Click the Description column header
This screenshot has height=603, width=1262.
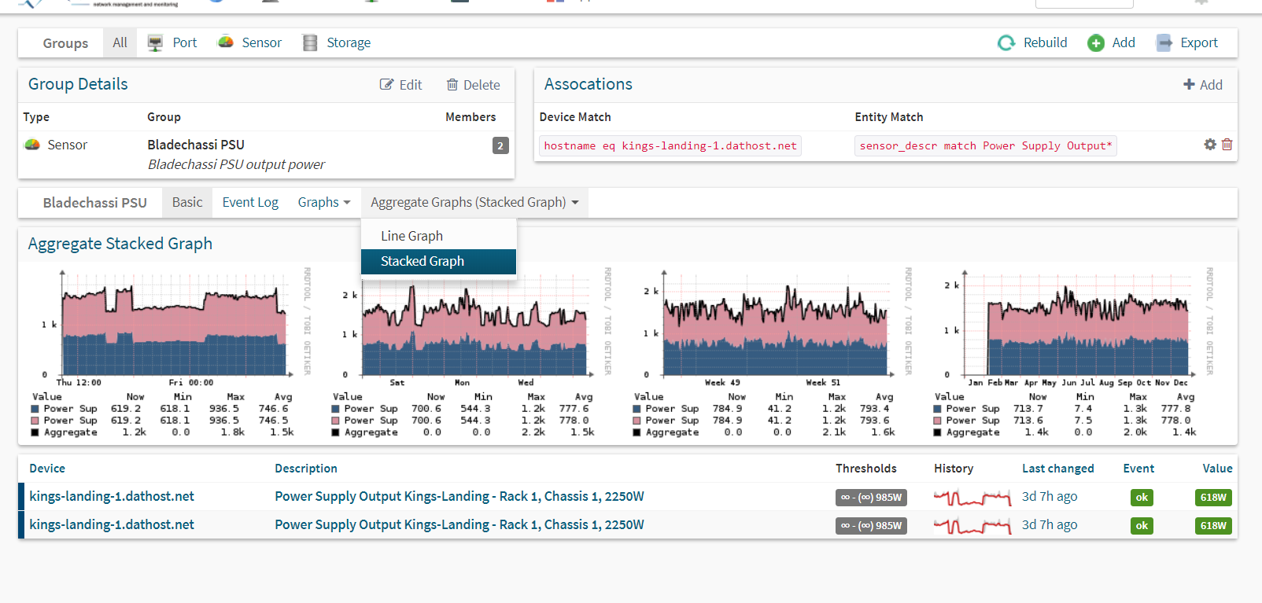coord(306,469)
